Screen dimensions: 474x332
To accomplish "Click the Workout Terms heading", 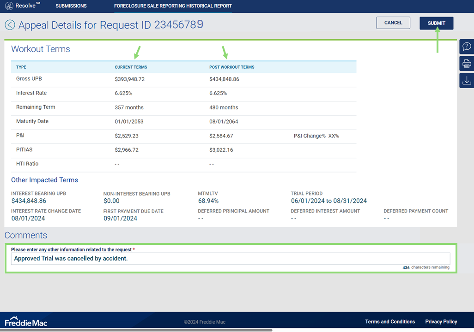I will tap(41, 49).
